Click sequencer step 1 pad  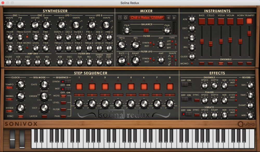[79, 87]
